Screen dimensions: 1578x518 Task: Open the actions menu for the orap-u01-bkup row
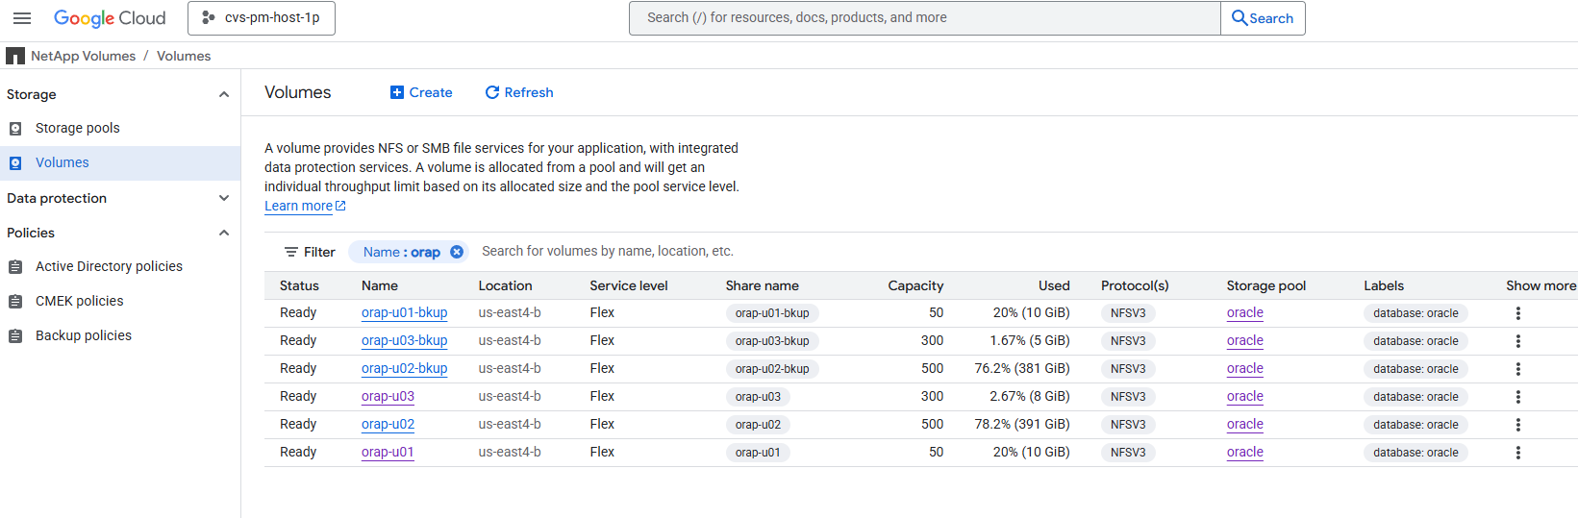[1517, 313]
